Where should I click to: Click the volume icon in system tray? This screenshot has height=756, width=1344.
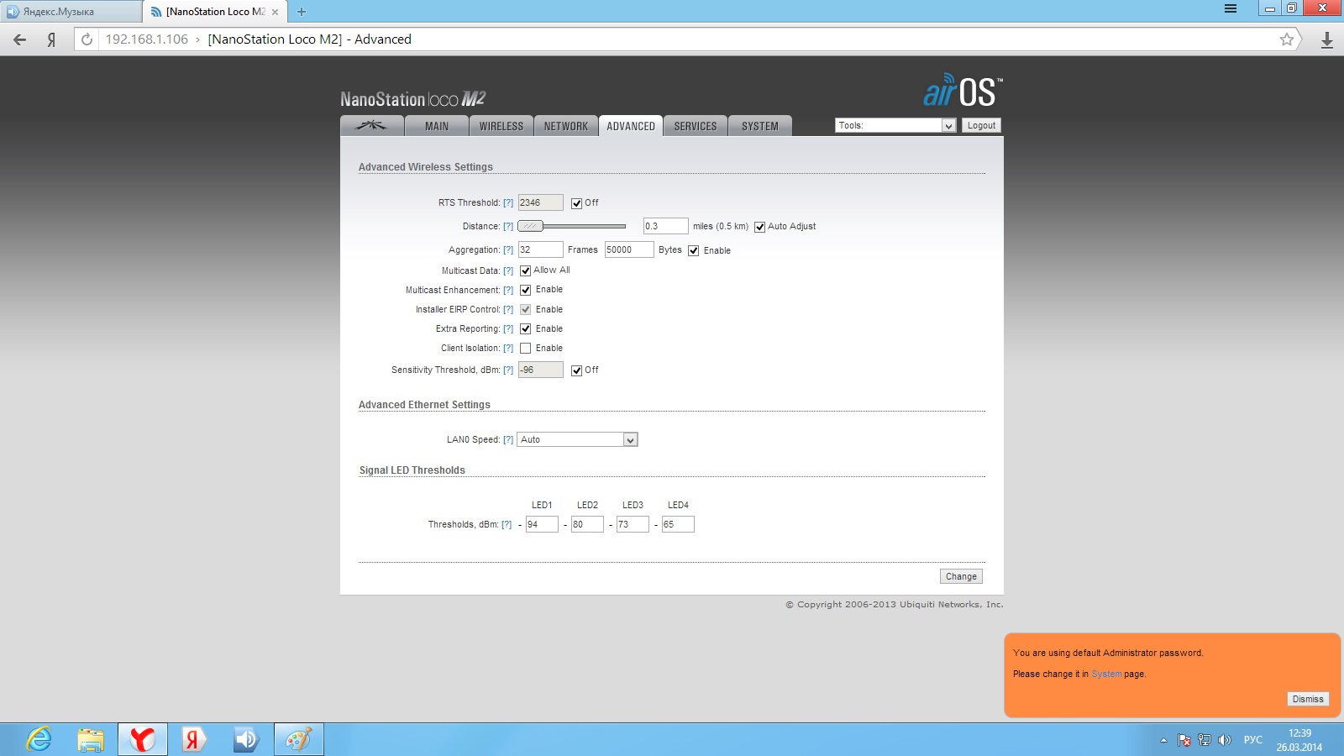[1225, 740]
